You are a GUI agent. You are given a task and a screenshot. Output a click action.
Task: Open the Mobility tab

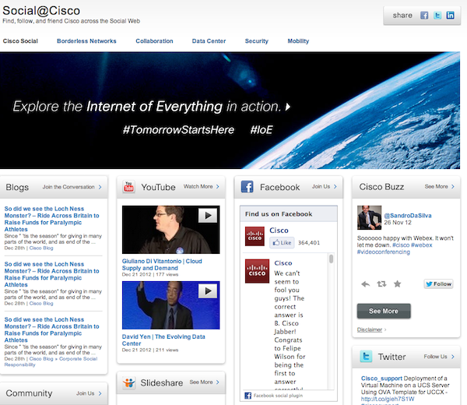tap(298, 41)
